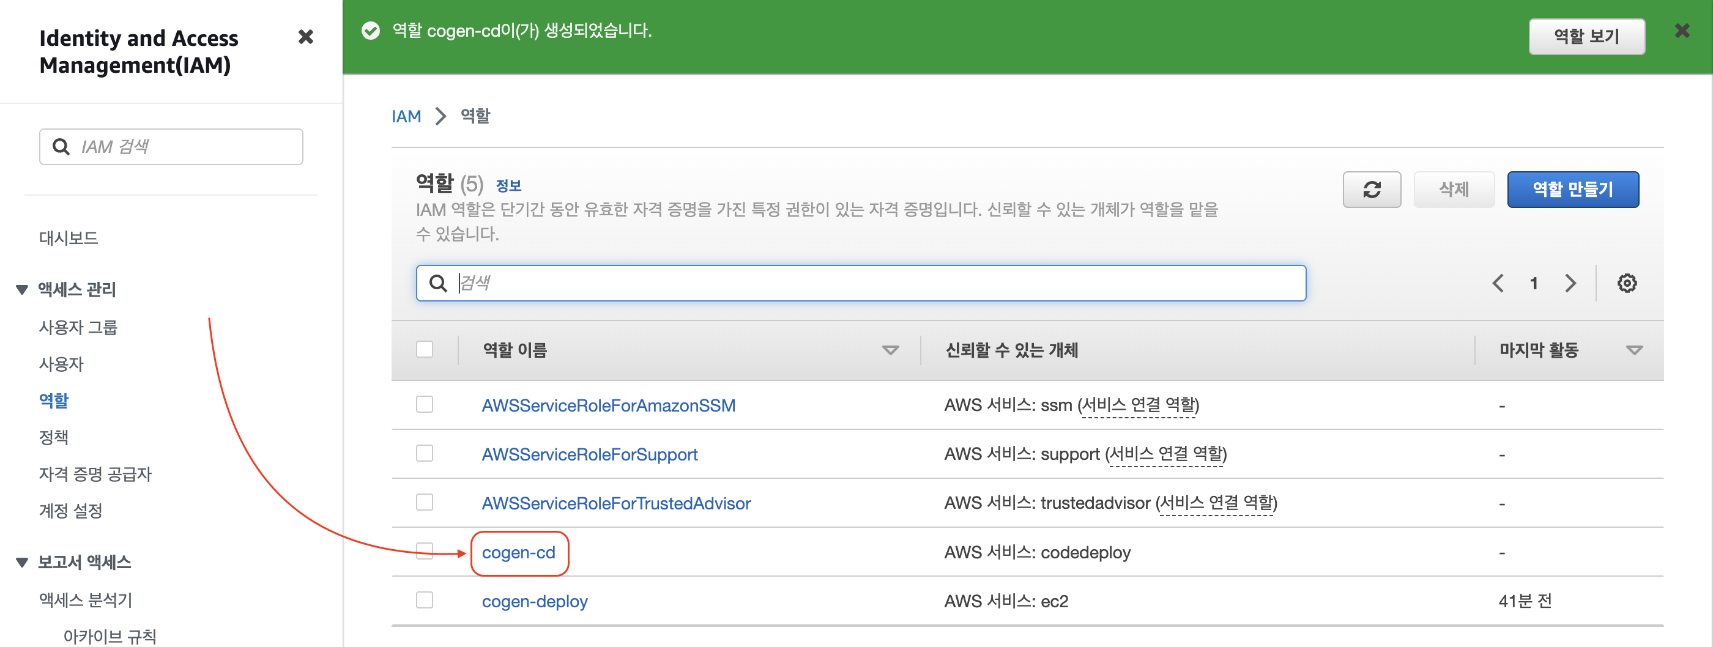Click the 역할 만들기 button

(1572, 190)
